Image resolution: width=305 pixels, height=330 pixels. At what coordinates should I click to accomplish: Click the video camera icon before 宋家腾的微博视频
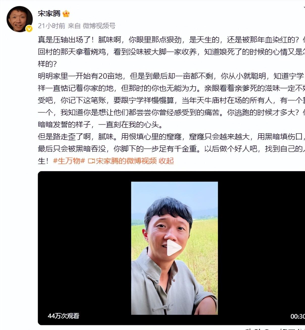pos(91,161)
